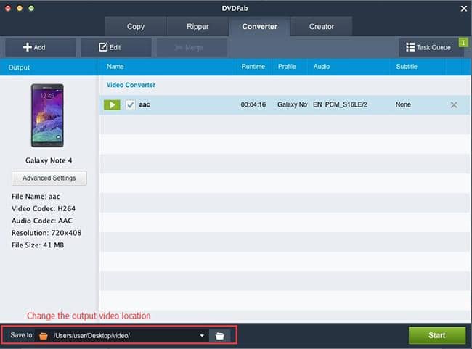This screenshot has height=349, width=472.
Task: Click the Galaxy No profile cell
Action: coord(292,104)
